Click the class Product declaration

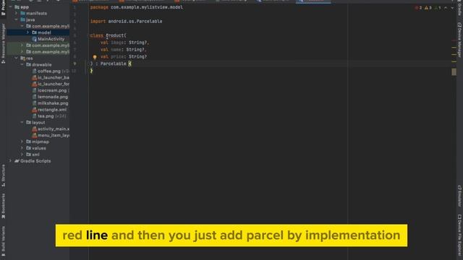[x=108, y=35]
